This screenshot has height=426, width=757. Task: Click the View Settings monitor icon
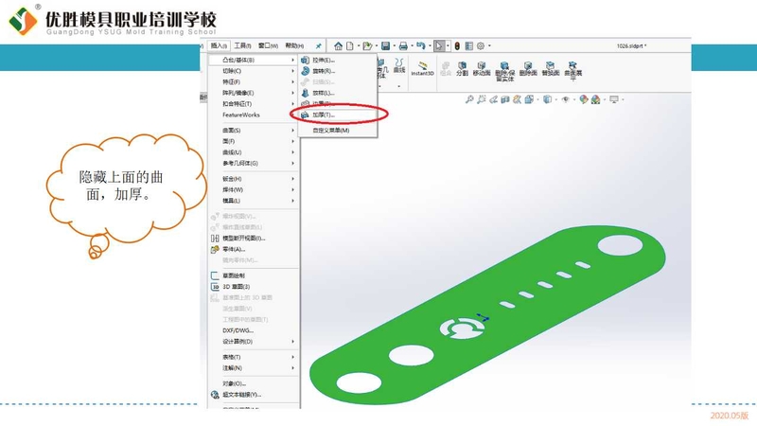[x=614, y=99]
